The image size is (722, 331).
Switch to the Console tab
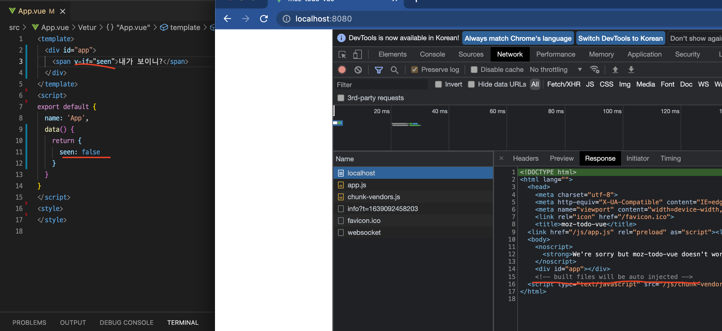[x=432, y=54]
